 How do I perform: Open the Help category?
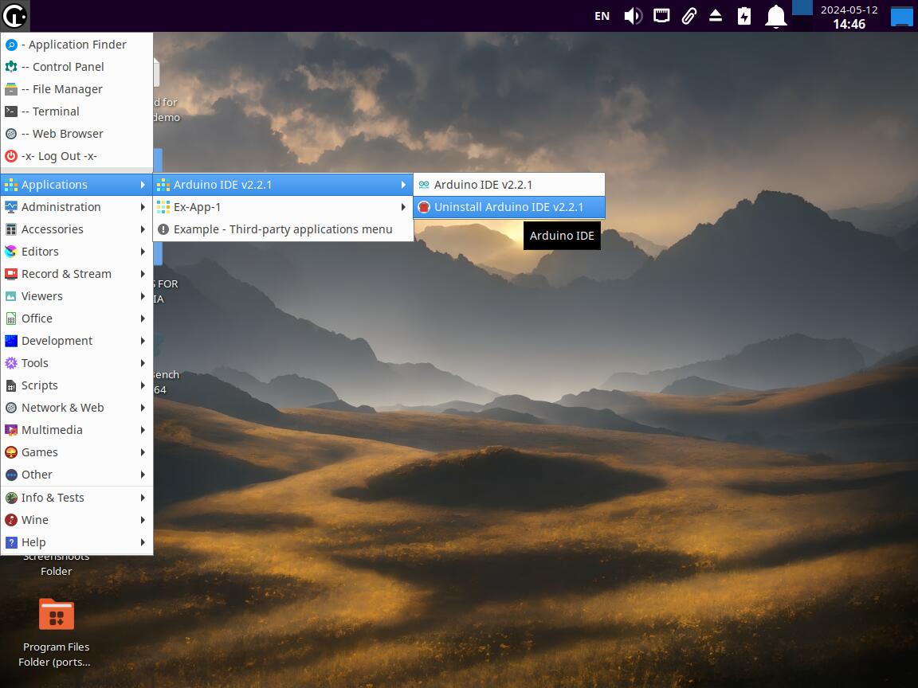pos(76,542)
